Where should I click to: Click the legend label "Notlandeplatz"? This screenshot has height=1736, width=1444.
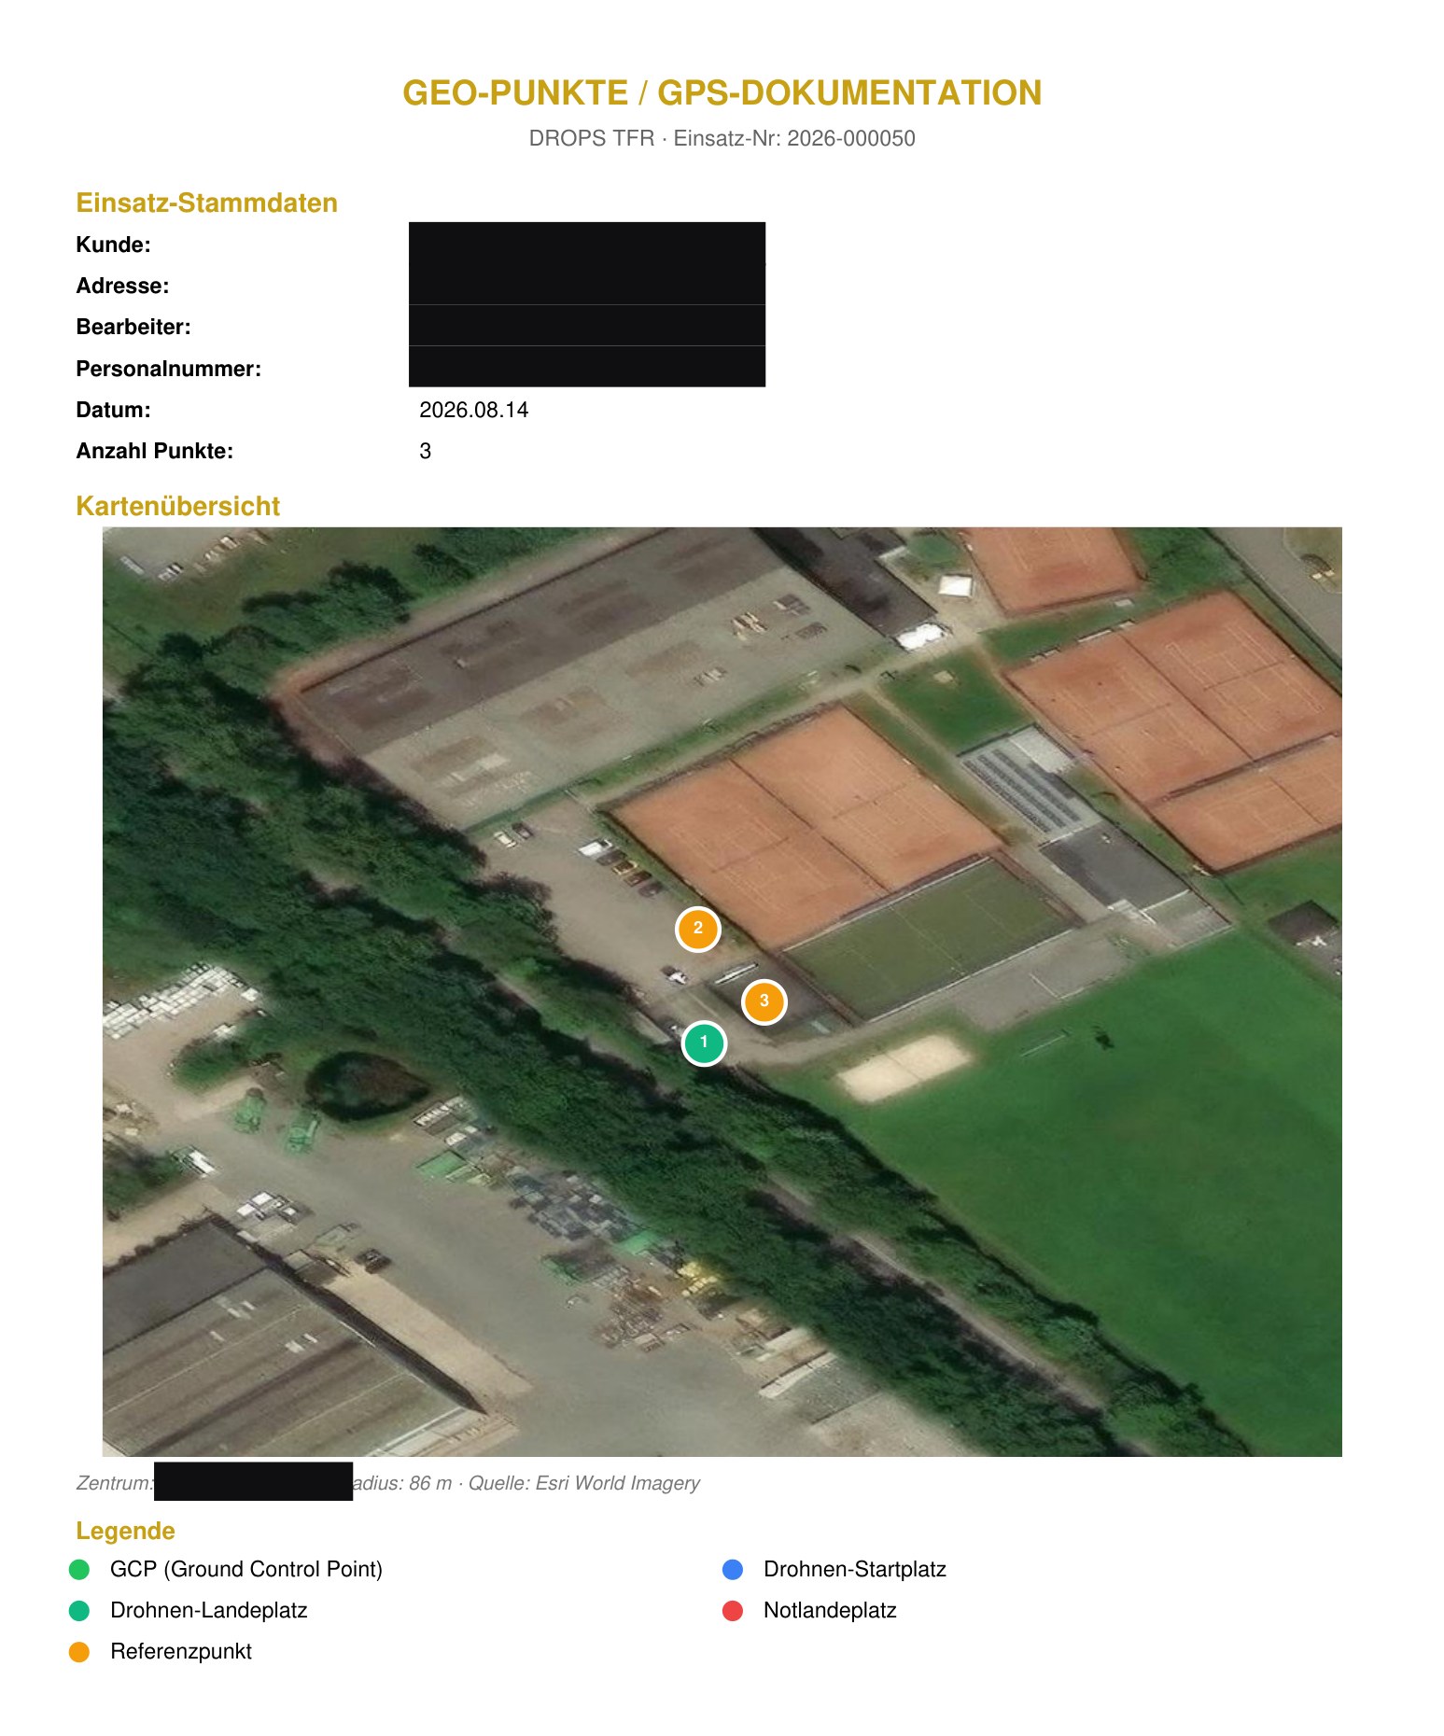click(x=830, y=1611)
